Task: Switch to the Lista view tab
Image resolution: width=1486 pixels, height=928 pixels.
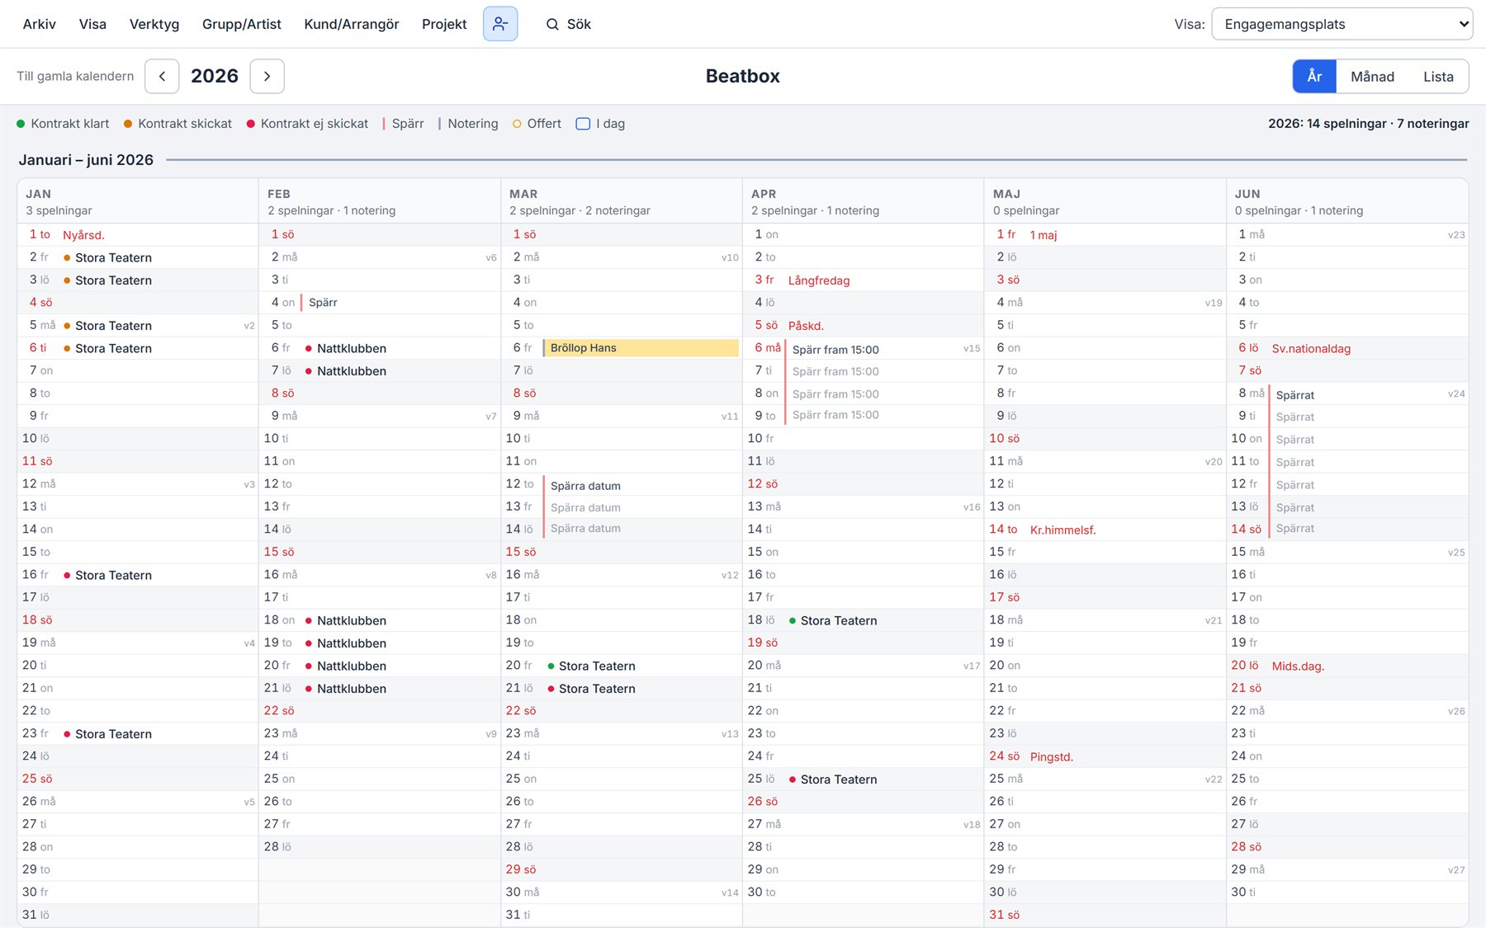Action: [x=1438, y=76]
